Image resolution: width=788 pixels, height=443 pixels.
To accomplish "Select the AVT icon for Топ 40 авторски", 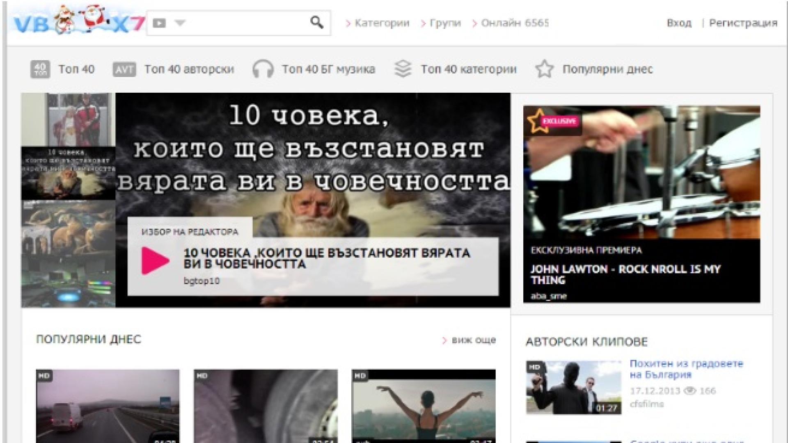I will (124, 69).
